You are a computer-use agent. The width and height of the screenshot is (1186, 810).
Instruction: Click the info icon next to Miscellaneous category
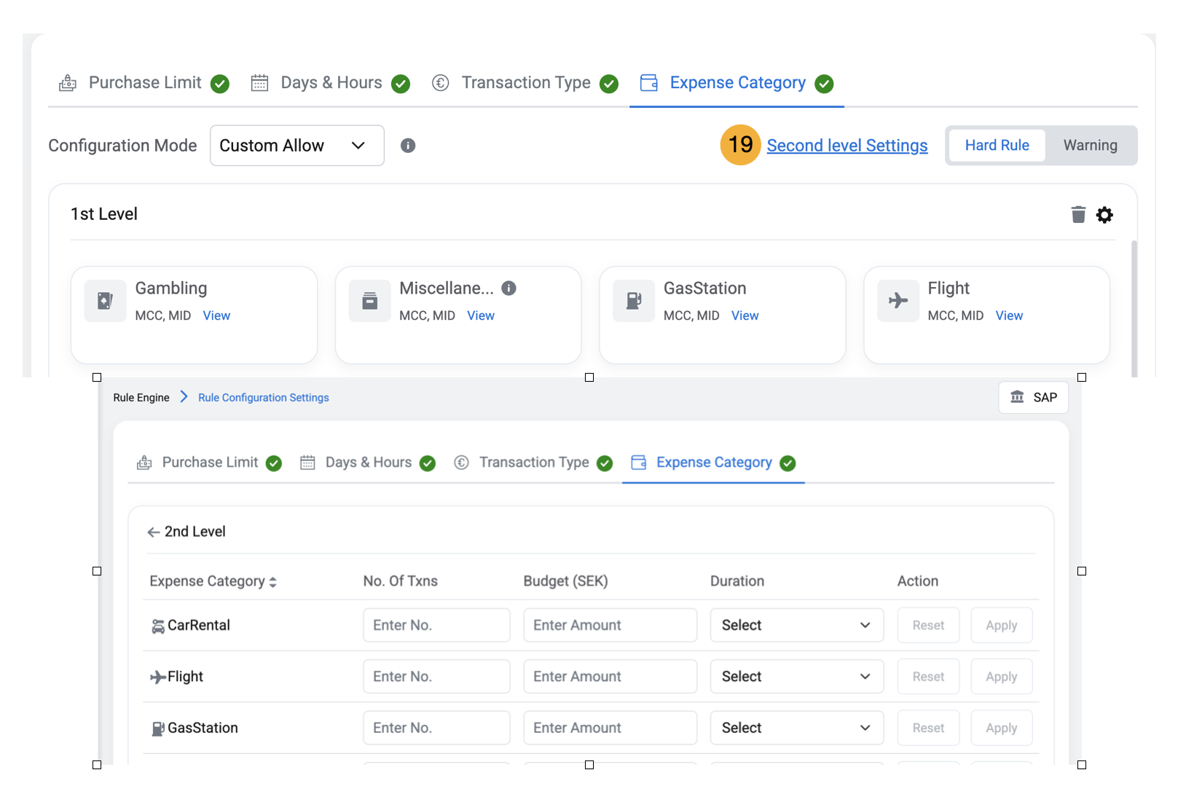509,288
